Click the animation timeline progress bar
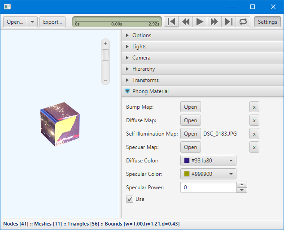This screenshot has height=230, width=284. [x=117, y=20]
